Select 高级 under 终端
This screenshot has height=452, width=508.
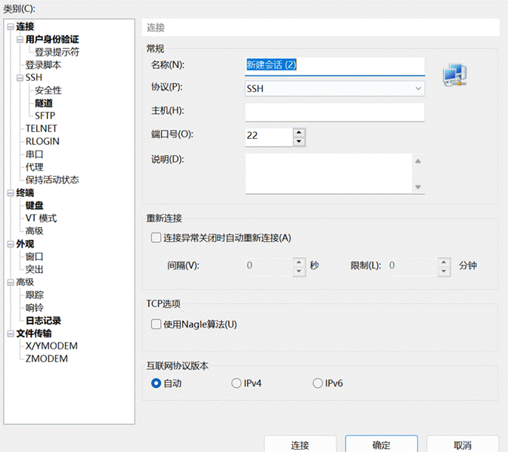(x=34, y=231)
